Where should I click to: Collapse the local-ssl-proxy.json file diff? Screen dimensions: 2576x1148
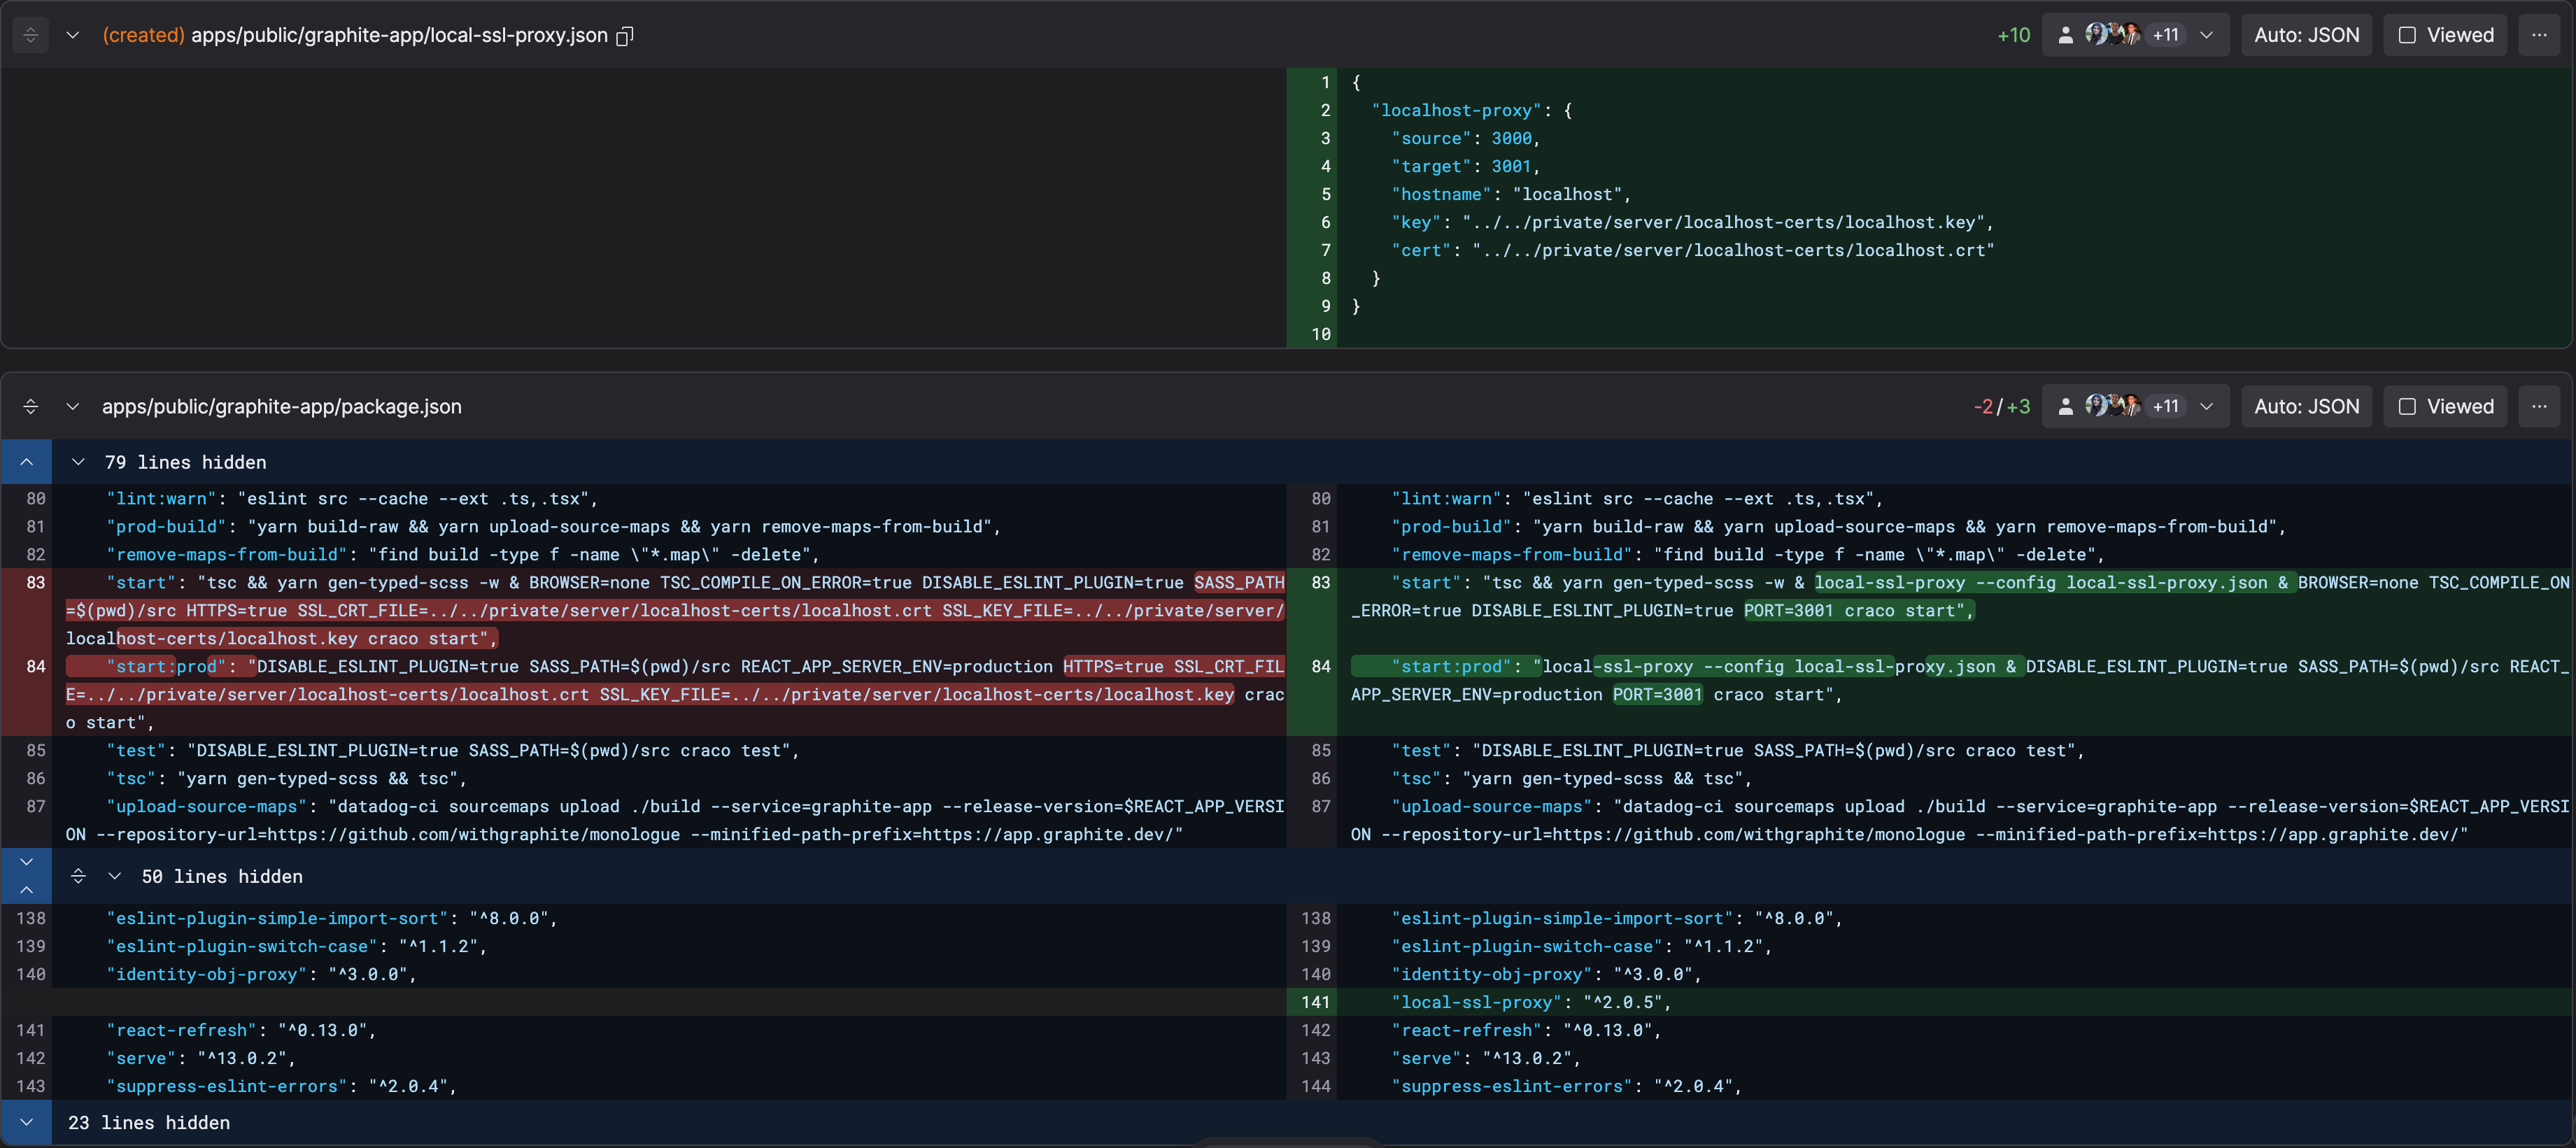click(72, 35)
